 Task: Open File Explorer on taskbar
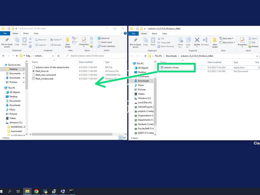coord(27,191)
